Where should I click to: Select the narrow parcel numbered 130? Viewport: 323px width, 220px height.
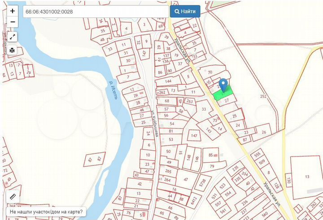(x=289, y=181)
